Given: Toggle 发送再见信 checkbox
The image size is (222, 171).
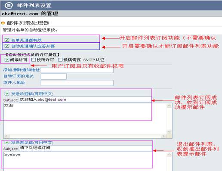Looking at the screenshot, I should [7, 142].
